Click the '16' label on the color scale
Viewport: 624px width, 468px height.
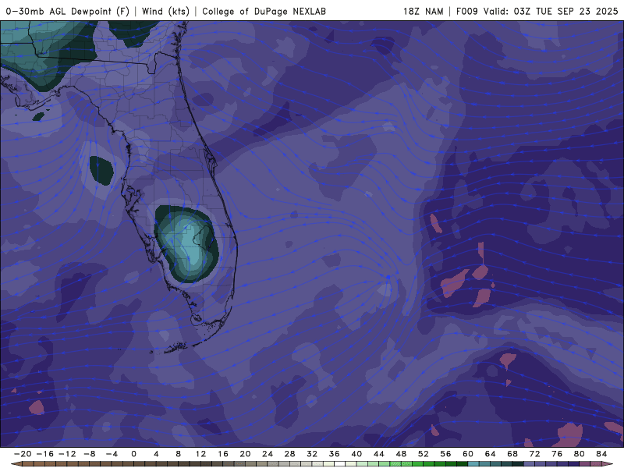click(223, 454)
